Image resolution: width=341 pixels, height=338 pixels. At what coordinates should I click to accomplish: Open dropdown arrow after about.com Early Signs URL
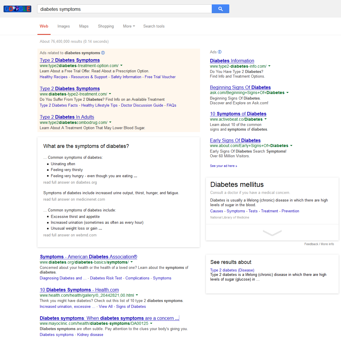[x=291, y=146]
